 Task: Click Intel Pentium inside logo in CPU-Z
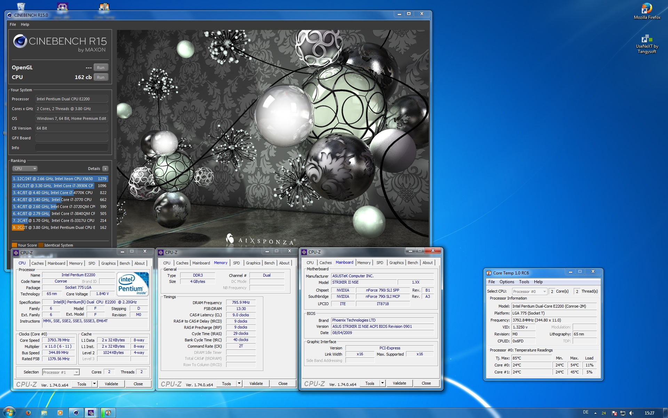tap(133, 284)
